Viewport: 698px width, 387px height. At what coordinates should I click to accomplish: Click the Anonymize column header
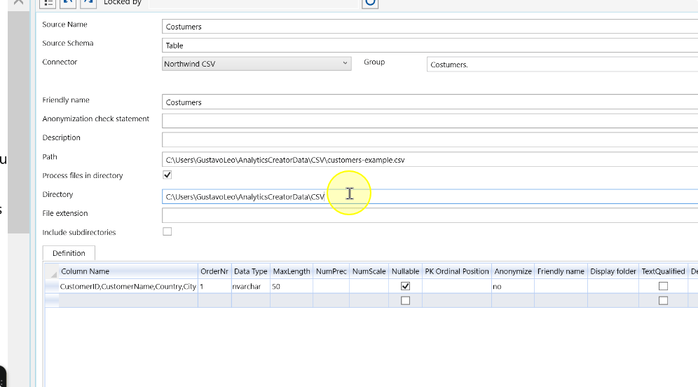[513, 271]
